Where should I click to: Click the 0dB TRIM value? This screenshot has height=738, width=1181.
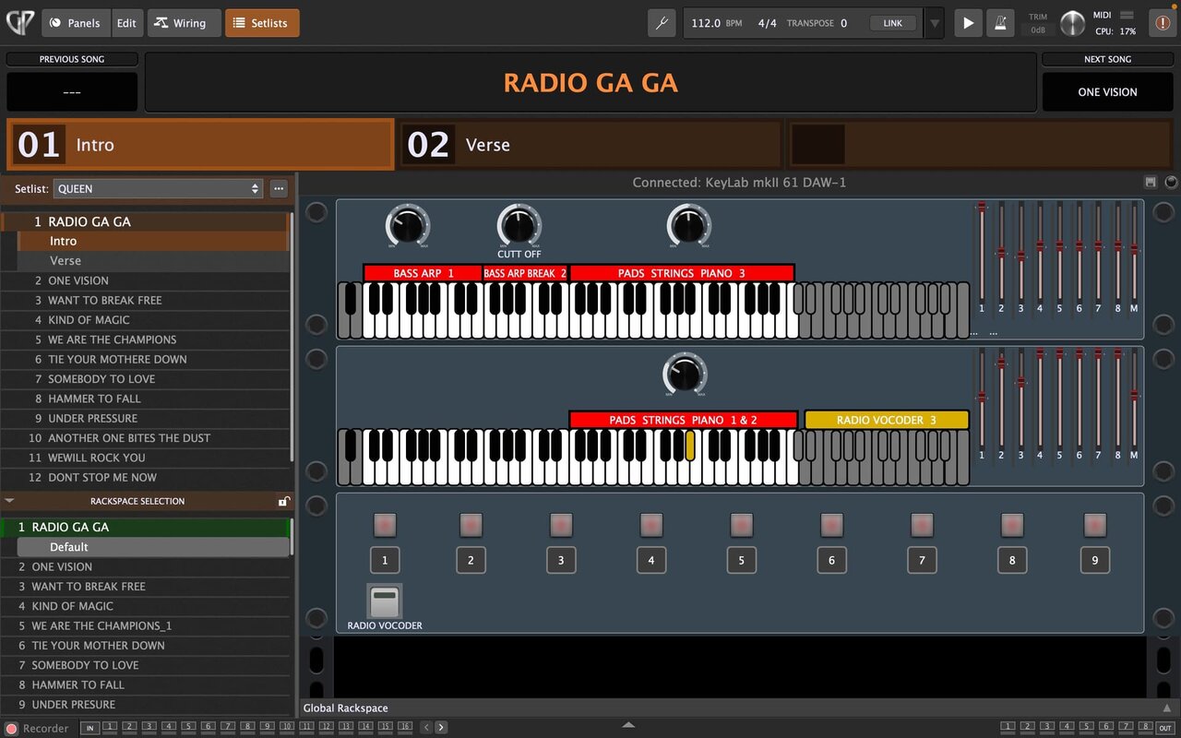(1038, 30)
